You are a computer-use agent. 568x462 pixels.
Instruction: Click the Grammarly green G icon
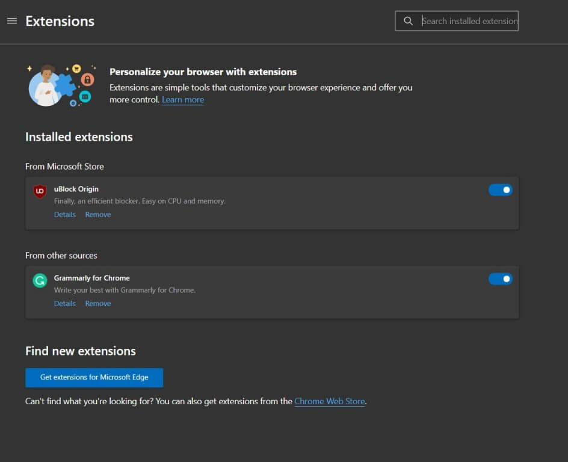coord(40,280)
